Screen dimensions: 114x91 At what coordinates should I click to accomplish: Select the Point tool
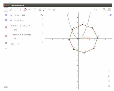[11, 10]
